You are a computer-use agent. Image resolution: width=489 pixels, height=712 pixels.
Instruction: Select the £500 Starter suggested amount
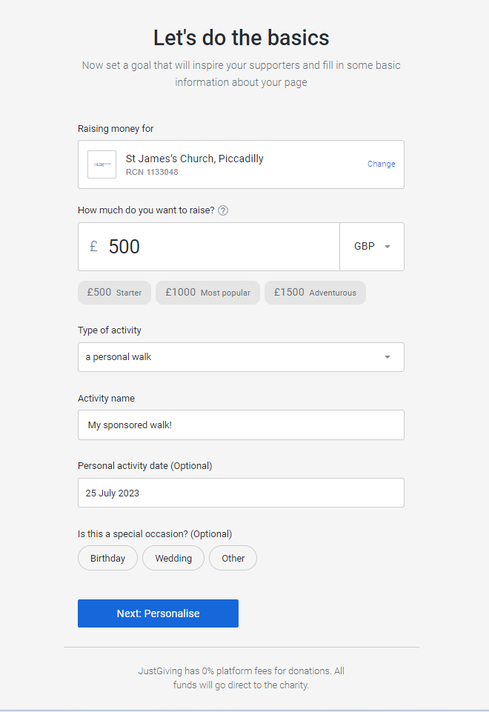tap(114, 293)
